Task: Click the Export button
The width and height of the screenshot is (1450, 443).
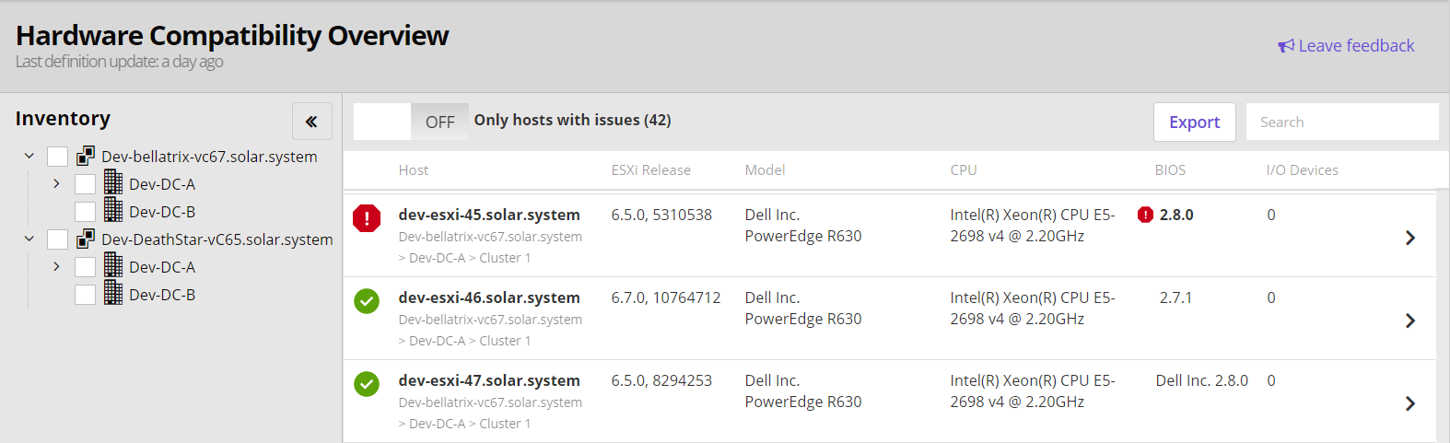Action: pyautogui.click(x=1195, y=122)
